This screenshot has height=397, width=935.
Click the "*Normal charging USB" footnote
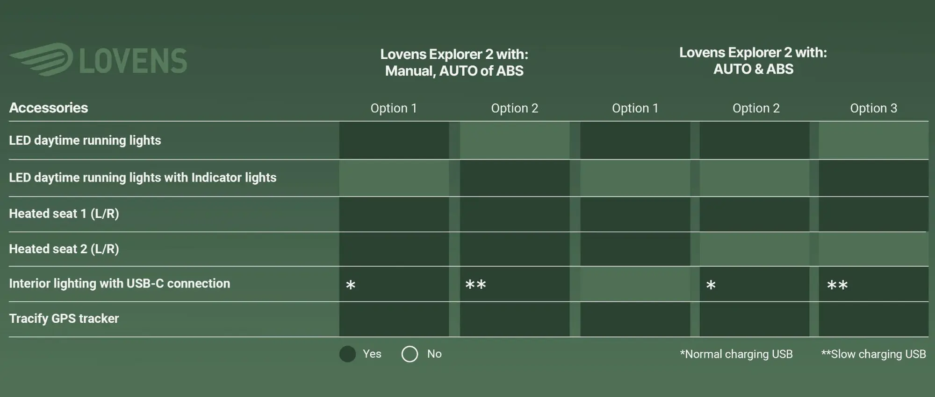click(x=736, y=354)
